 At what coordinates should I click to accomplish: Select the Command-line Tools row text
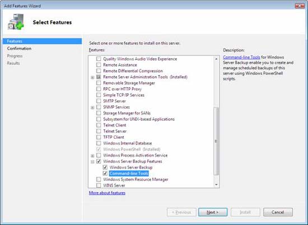[129, 174]
